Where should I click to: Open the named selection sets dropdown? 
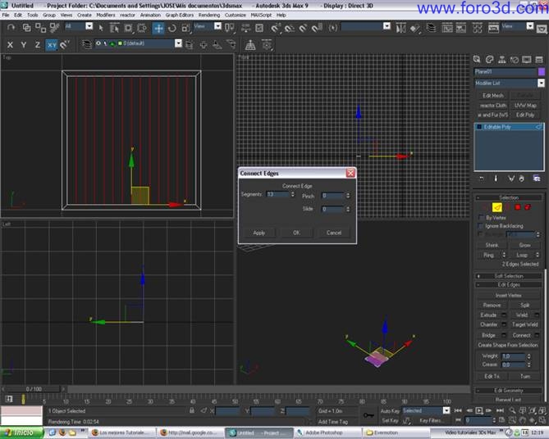pyautogui.click(x=387, y=26)
